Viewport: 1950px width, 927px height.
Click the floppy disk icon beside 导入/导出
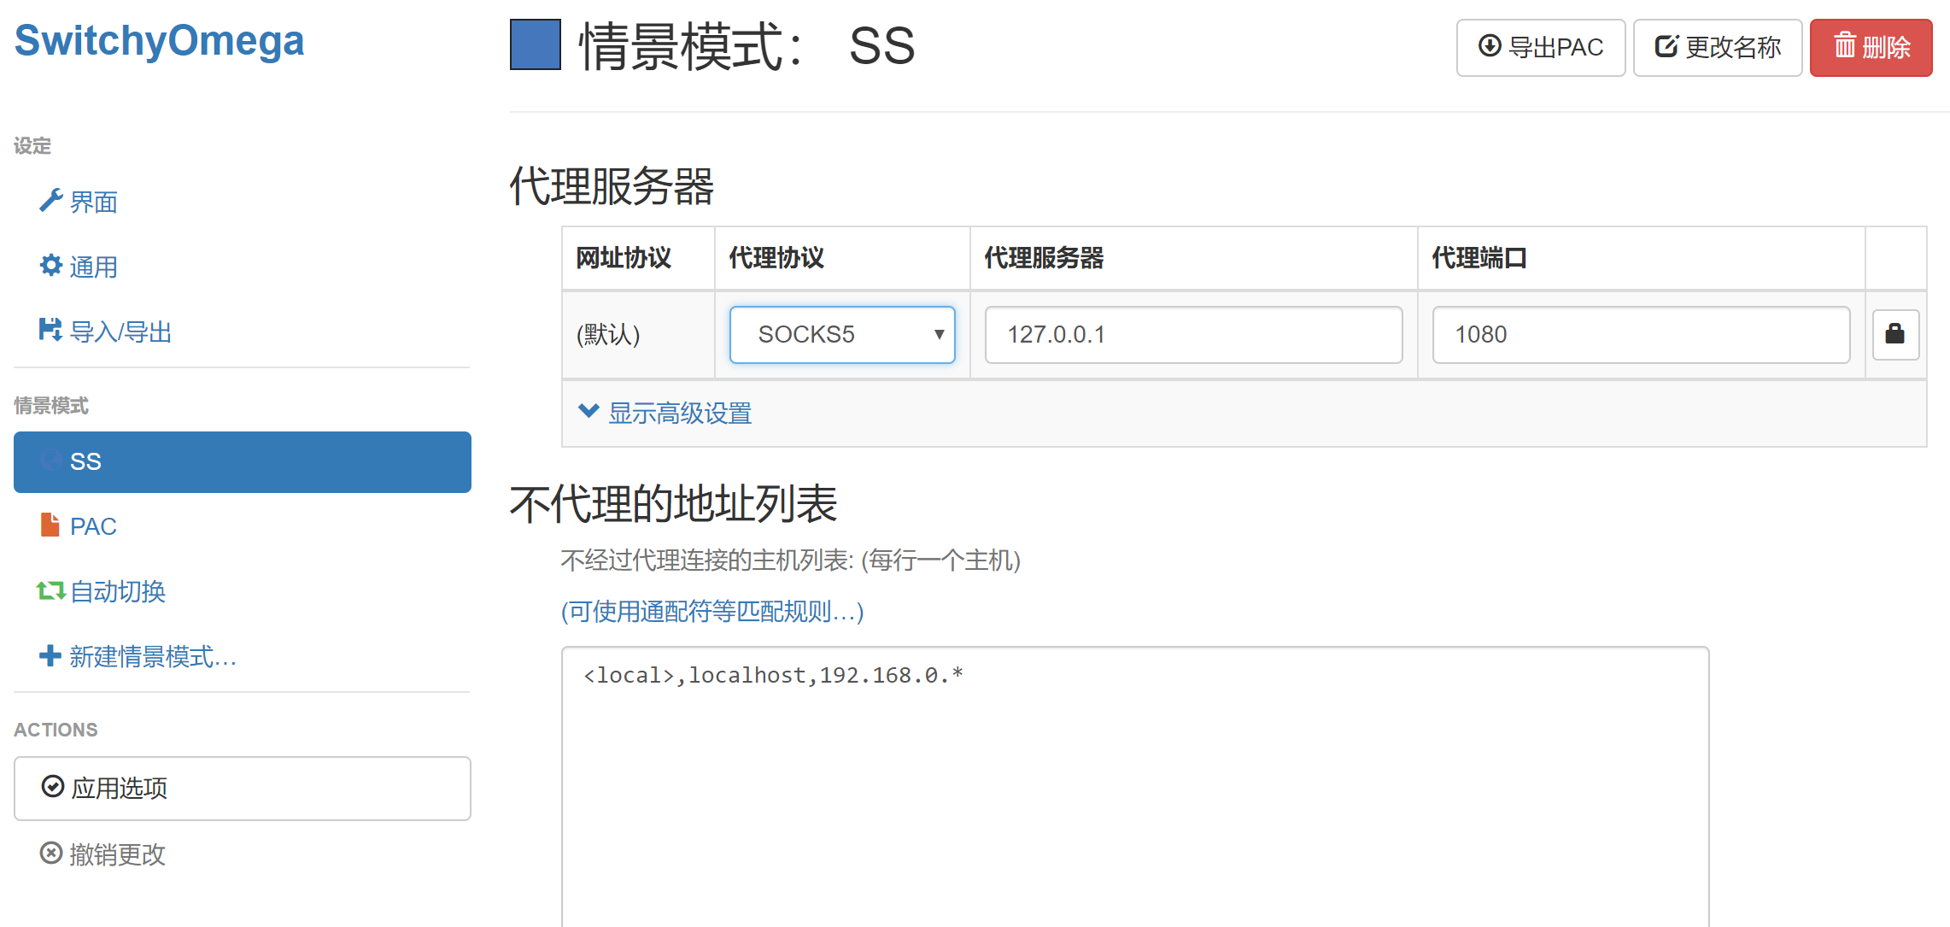(x=50, y=330)
